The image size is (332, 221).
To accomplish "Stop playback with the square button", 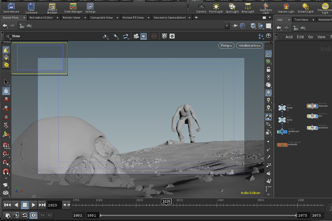I will [x=25, y=205].
